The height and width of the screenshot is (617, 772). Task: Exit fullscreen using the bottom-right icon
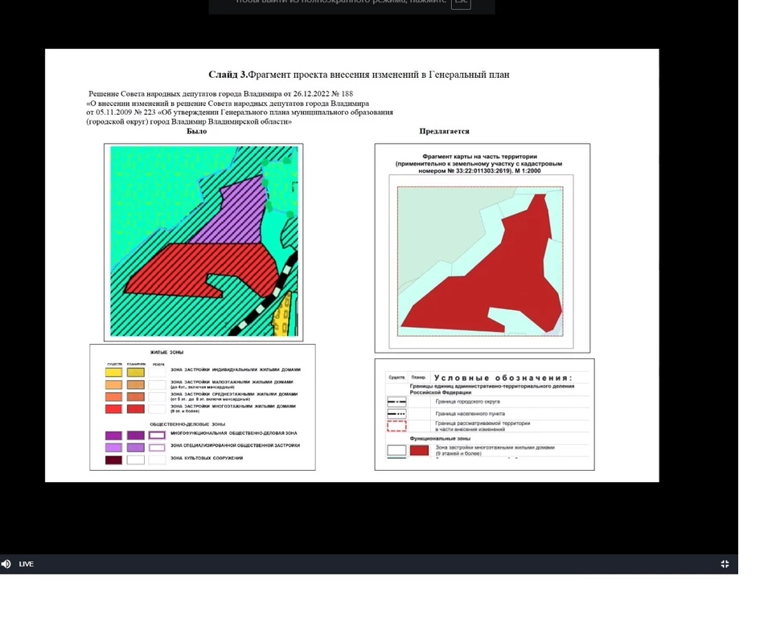pyautogui.click(x=725, y=564)
